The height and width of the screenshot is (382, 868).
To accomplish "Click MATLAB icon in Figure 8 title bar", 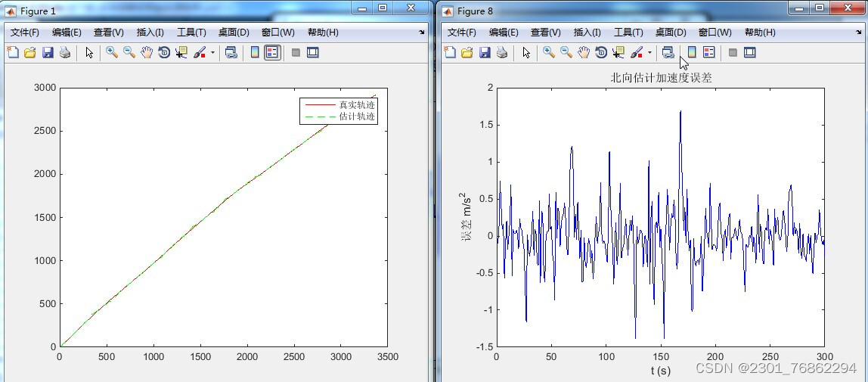I will [x=448, y=11].
